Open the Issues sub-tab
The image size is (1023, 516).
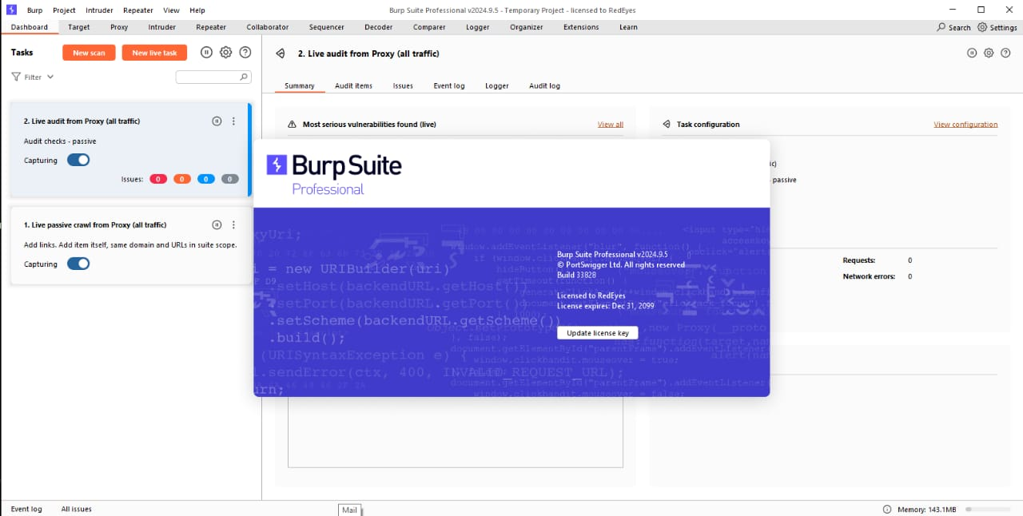pos(403,85)
